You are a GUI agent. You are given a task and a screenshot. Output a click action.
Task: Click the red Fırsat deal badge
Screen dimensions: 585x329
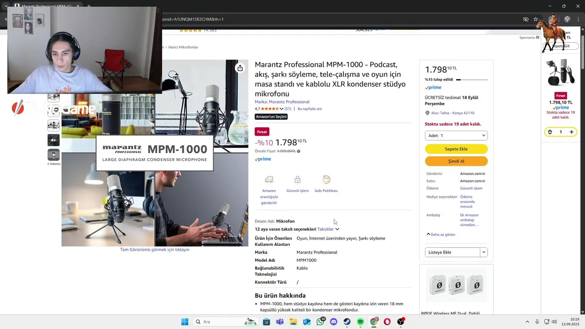pos(262,132)
